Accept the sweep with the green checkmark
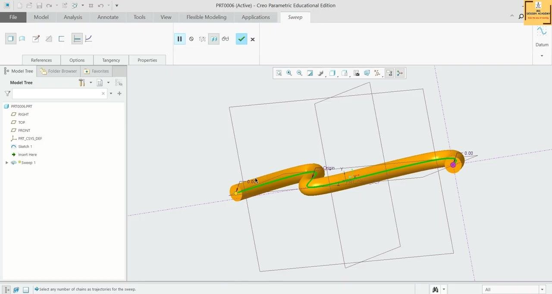Image resolution: width=552 pixels, height=294 pixels. click(x=241, y=39)
